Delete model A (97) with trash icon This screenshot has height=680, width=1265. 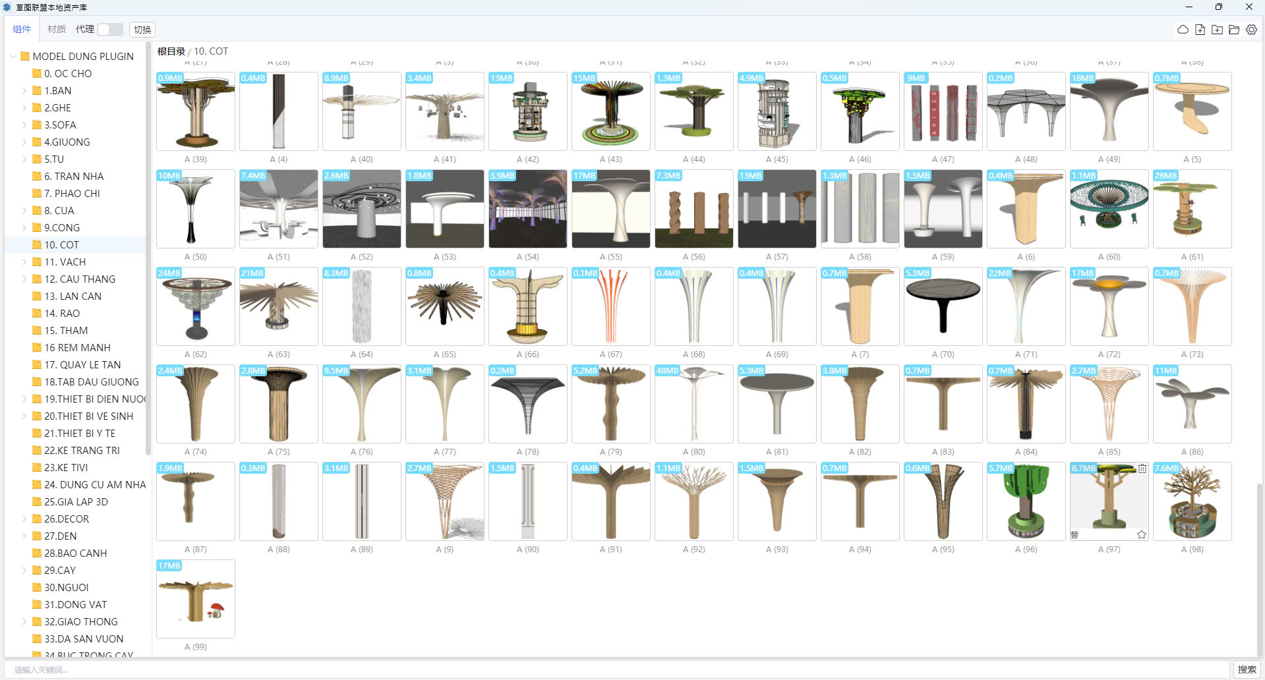[1142, 468]
